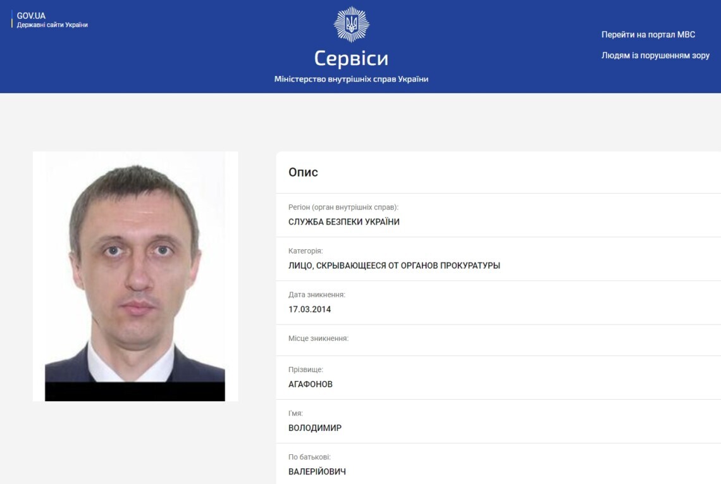Click the Регіон field label

343,207
